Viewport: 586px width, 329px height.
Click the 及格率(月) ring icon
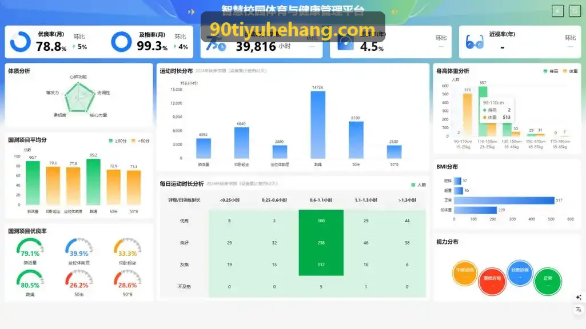tap(121, 42)
